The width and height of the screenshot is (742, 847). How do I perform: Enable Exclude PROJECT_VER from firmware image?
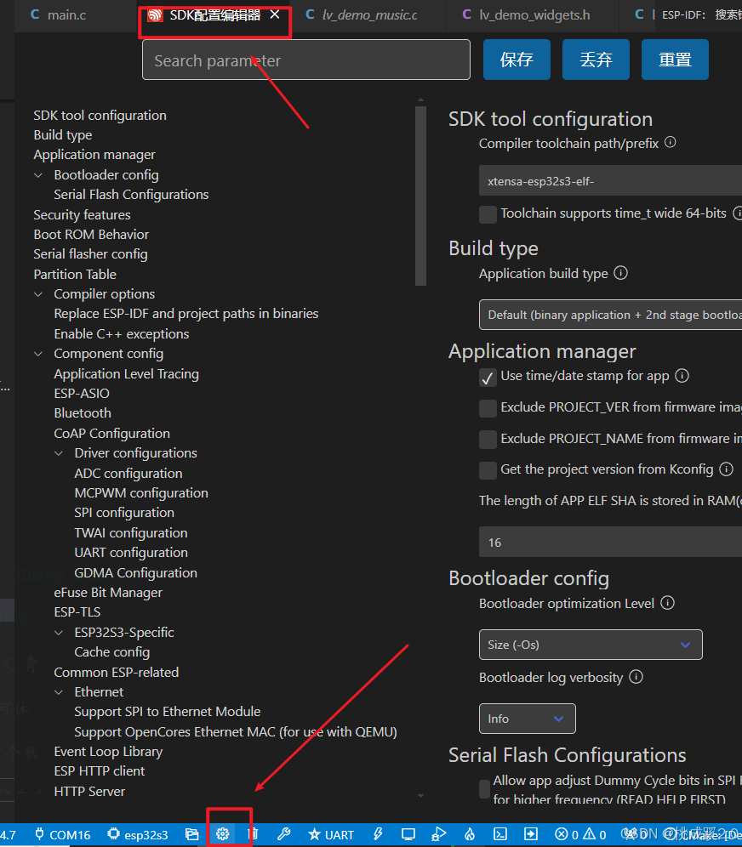(x=488, y=408)
